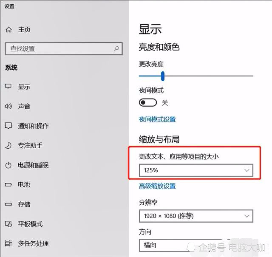Click the moon icon for 专注助手

pyautogui.click(x=8, y=145)
